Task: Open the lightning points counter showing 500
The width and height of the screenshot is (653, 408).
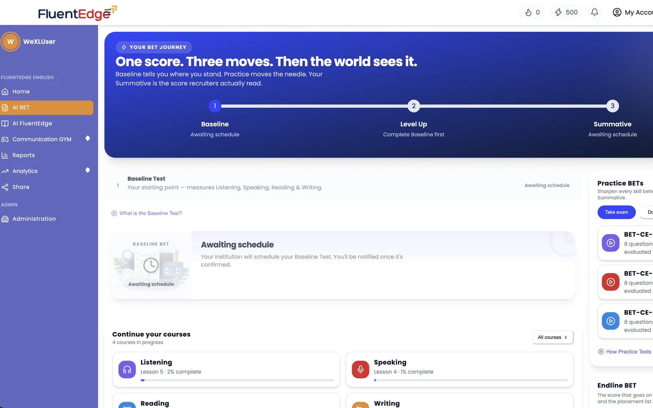Action: [x=566, y=12]
